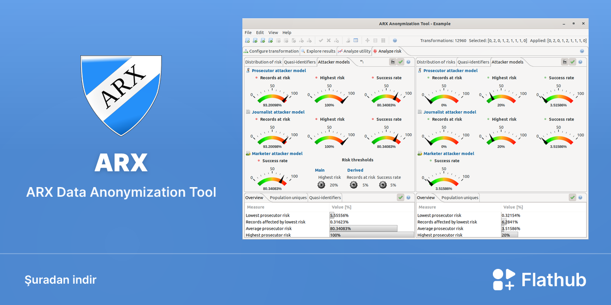Screen dimensions: 611x305
Task: Click the green checkmark icon in the left Attacker models panel
Action: click(x=401, y=62)
